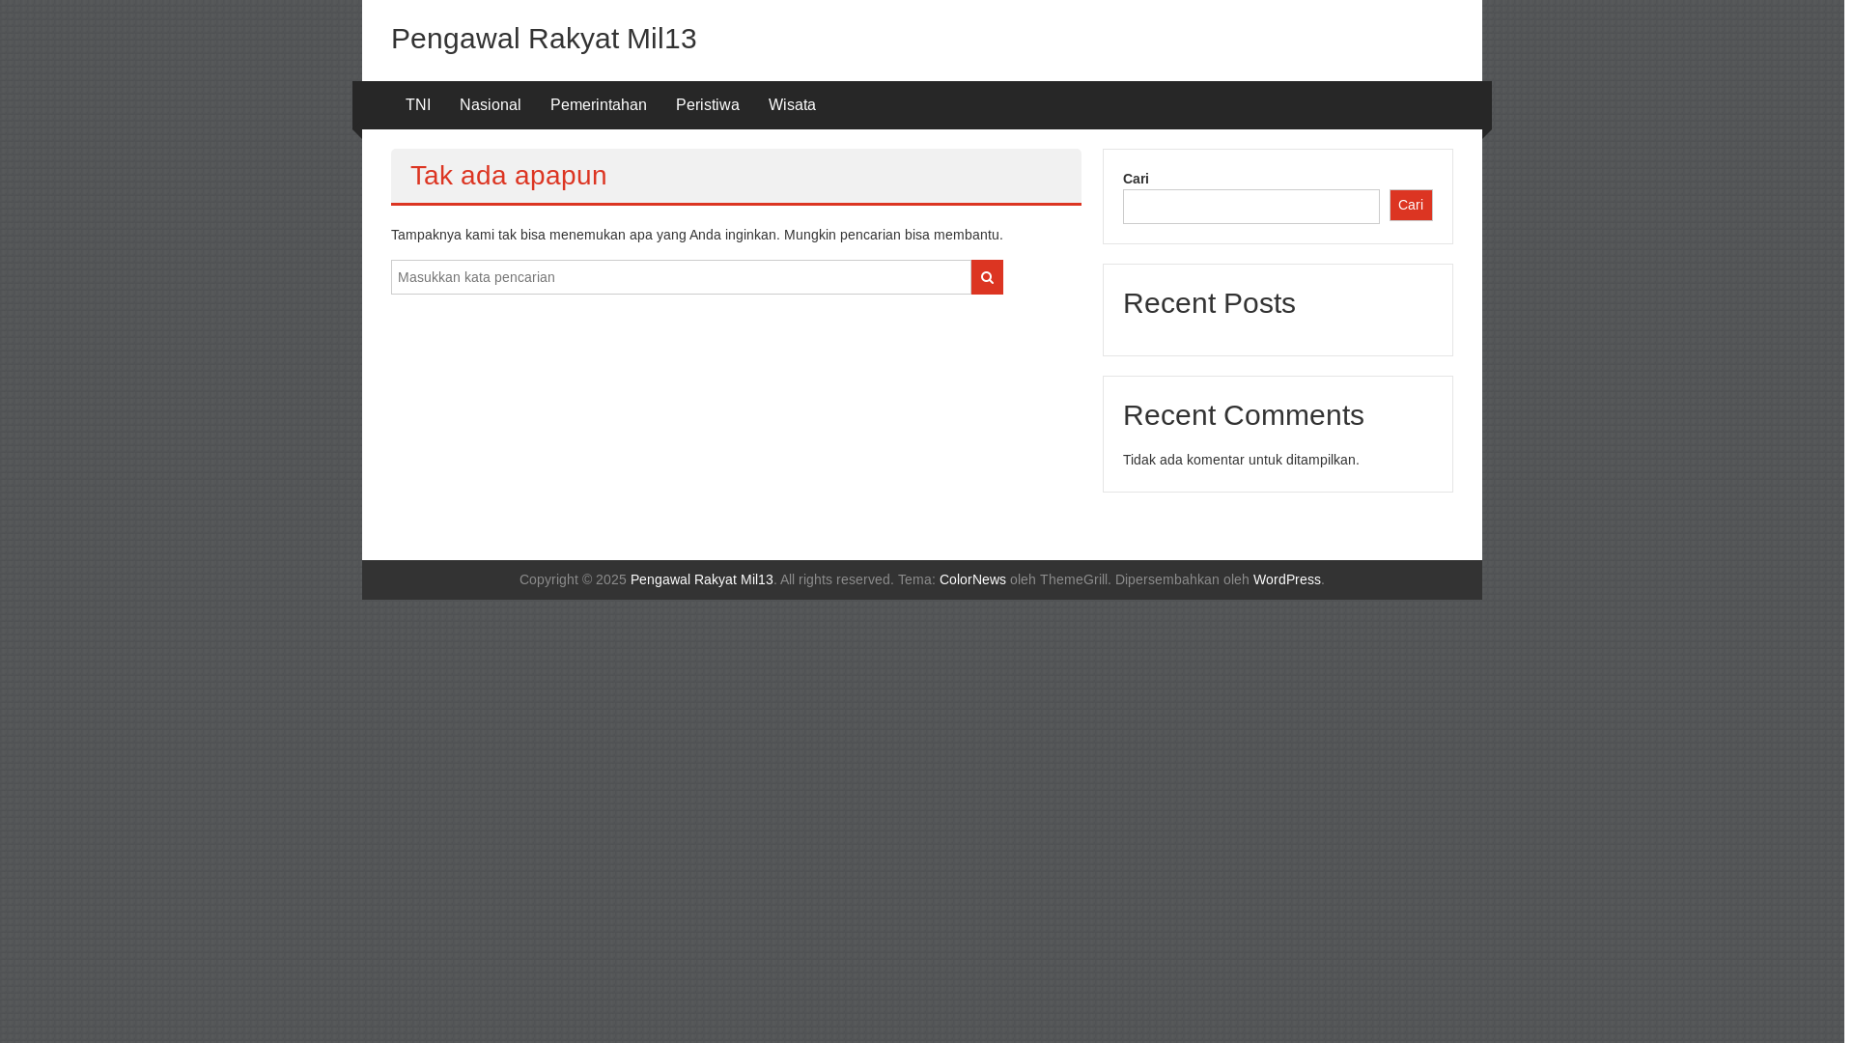
Task: Click the Tidak ada komentar untuk ditampilkan text
Action: pos(1241,460)
